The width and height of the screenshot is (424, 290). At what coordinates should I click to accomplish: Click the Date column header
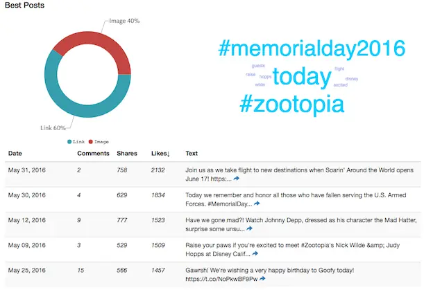[x=15, y=153]
